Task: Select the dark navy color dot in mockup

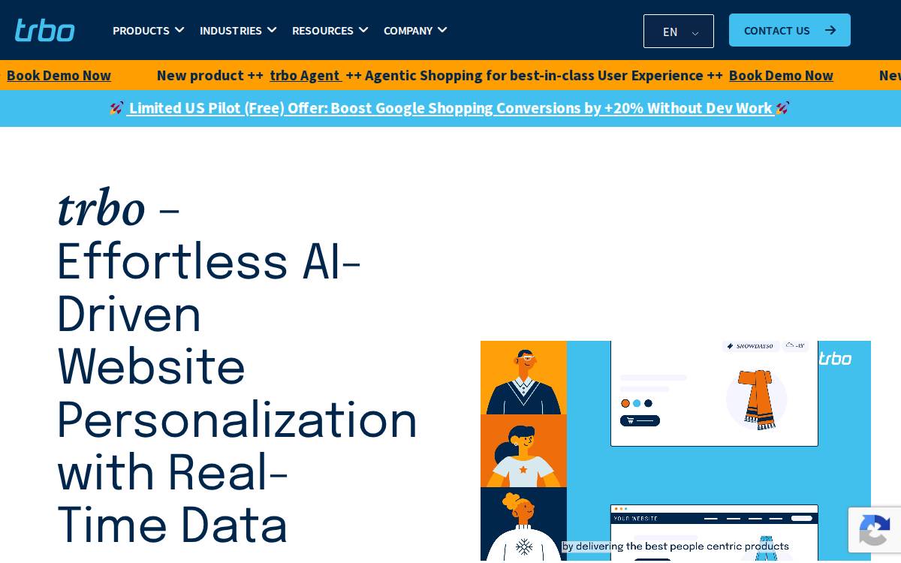Action: pos(648,403)
